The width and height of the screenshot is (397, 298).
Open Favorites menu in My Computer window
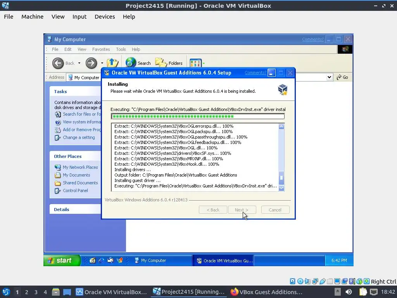[x=101, y=49]
